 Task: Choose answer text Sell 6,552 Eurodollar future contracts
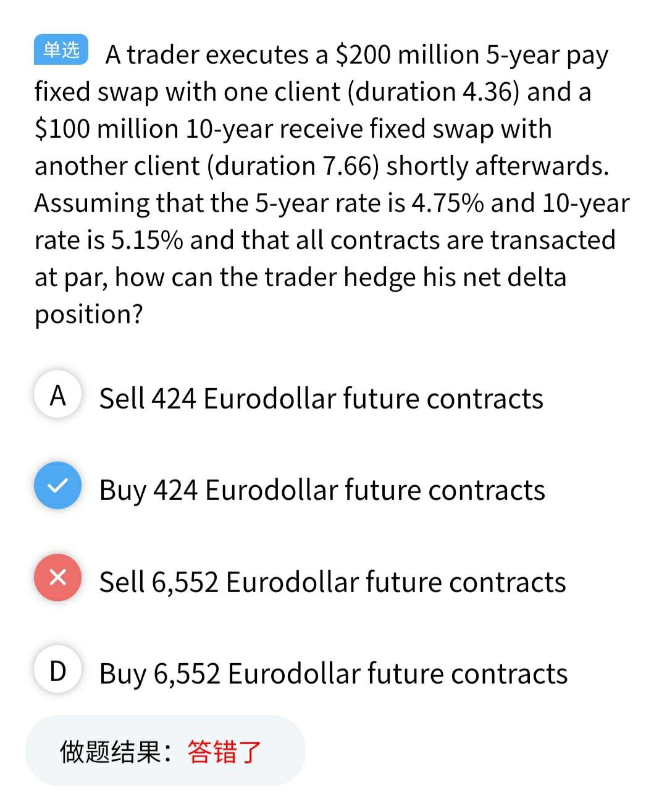click(332, 582)
